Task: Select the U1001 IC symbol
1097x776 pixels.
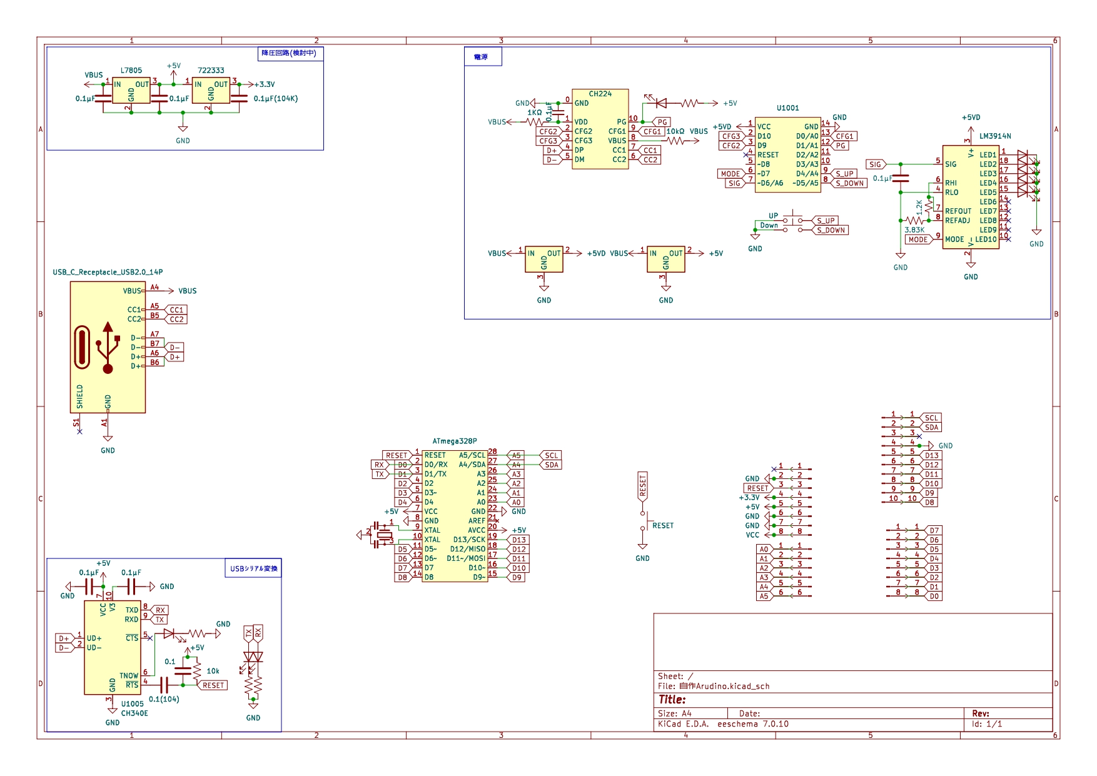Action: pyautogui.click(x=787, y=155)
